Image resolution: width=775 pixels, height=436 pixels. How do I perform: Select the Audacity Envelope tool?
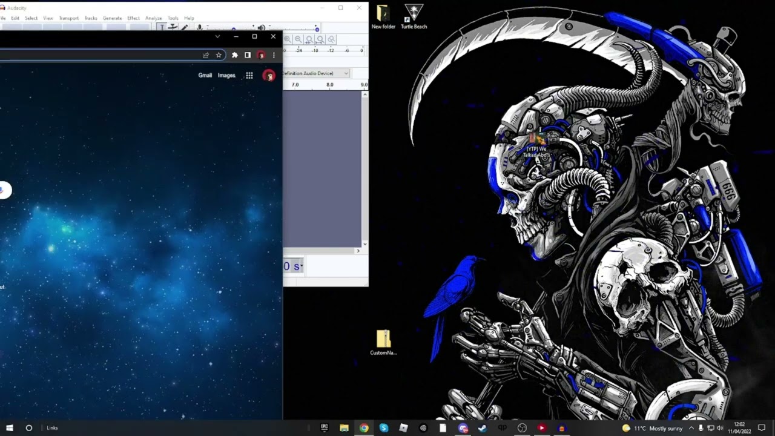(173, 27)
